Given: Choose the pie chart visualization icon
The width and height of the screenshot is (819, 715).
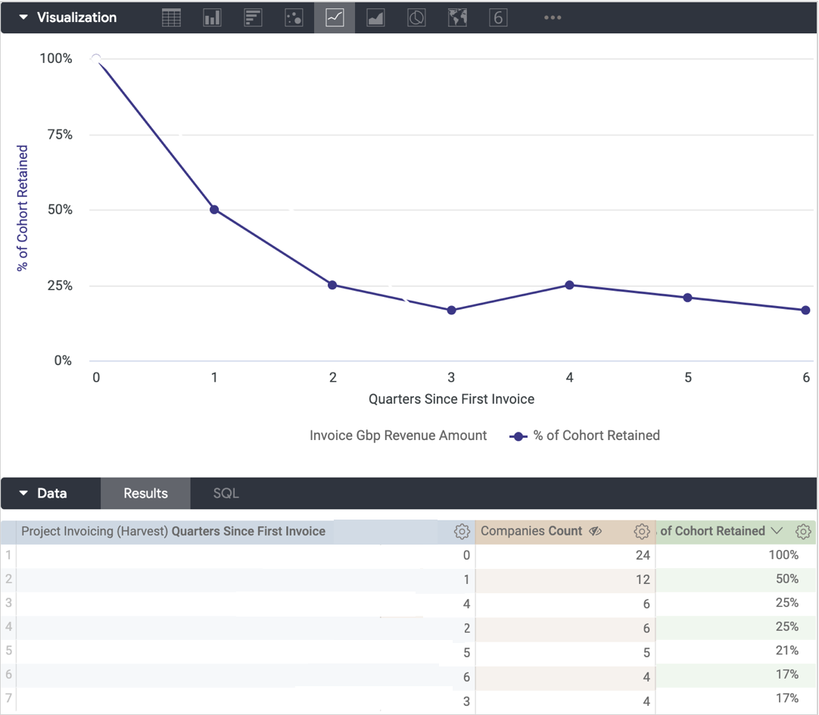Looking at the screenshot, I should (x=416, y=17).
